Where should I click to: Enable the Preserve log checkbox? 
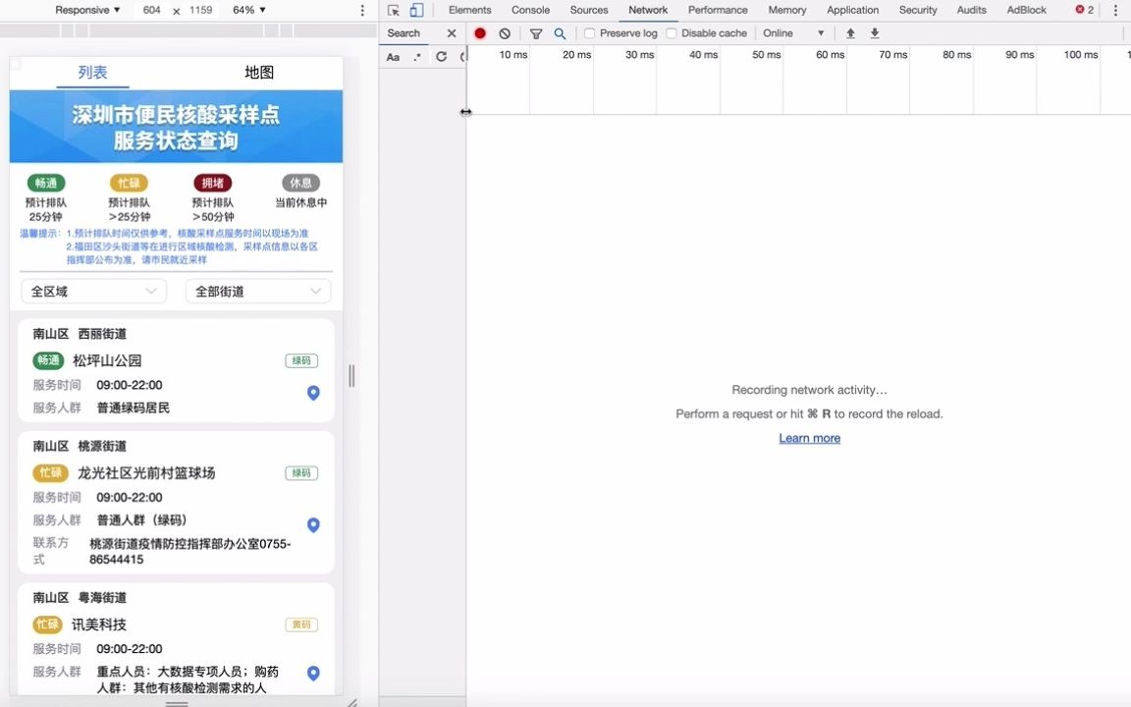(588, 32)
